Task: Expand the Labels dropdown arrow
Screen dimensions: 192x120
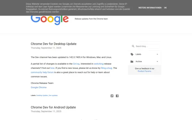Action: [x=157, y=54]
